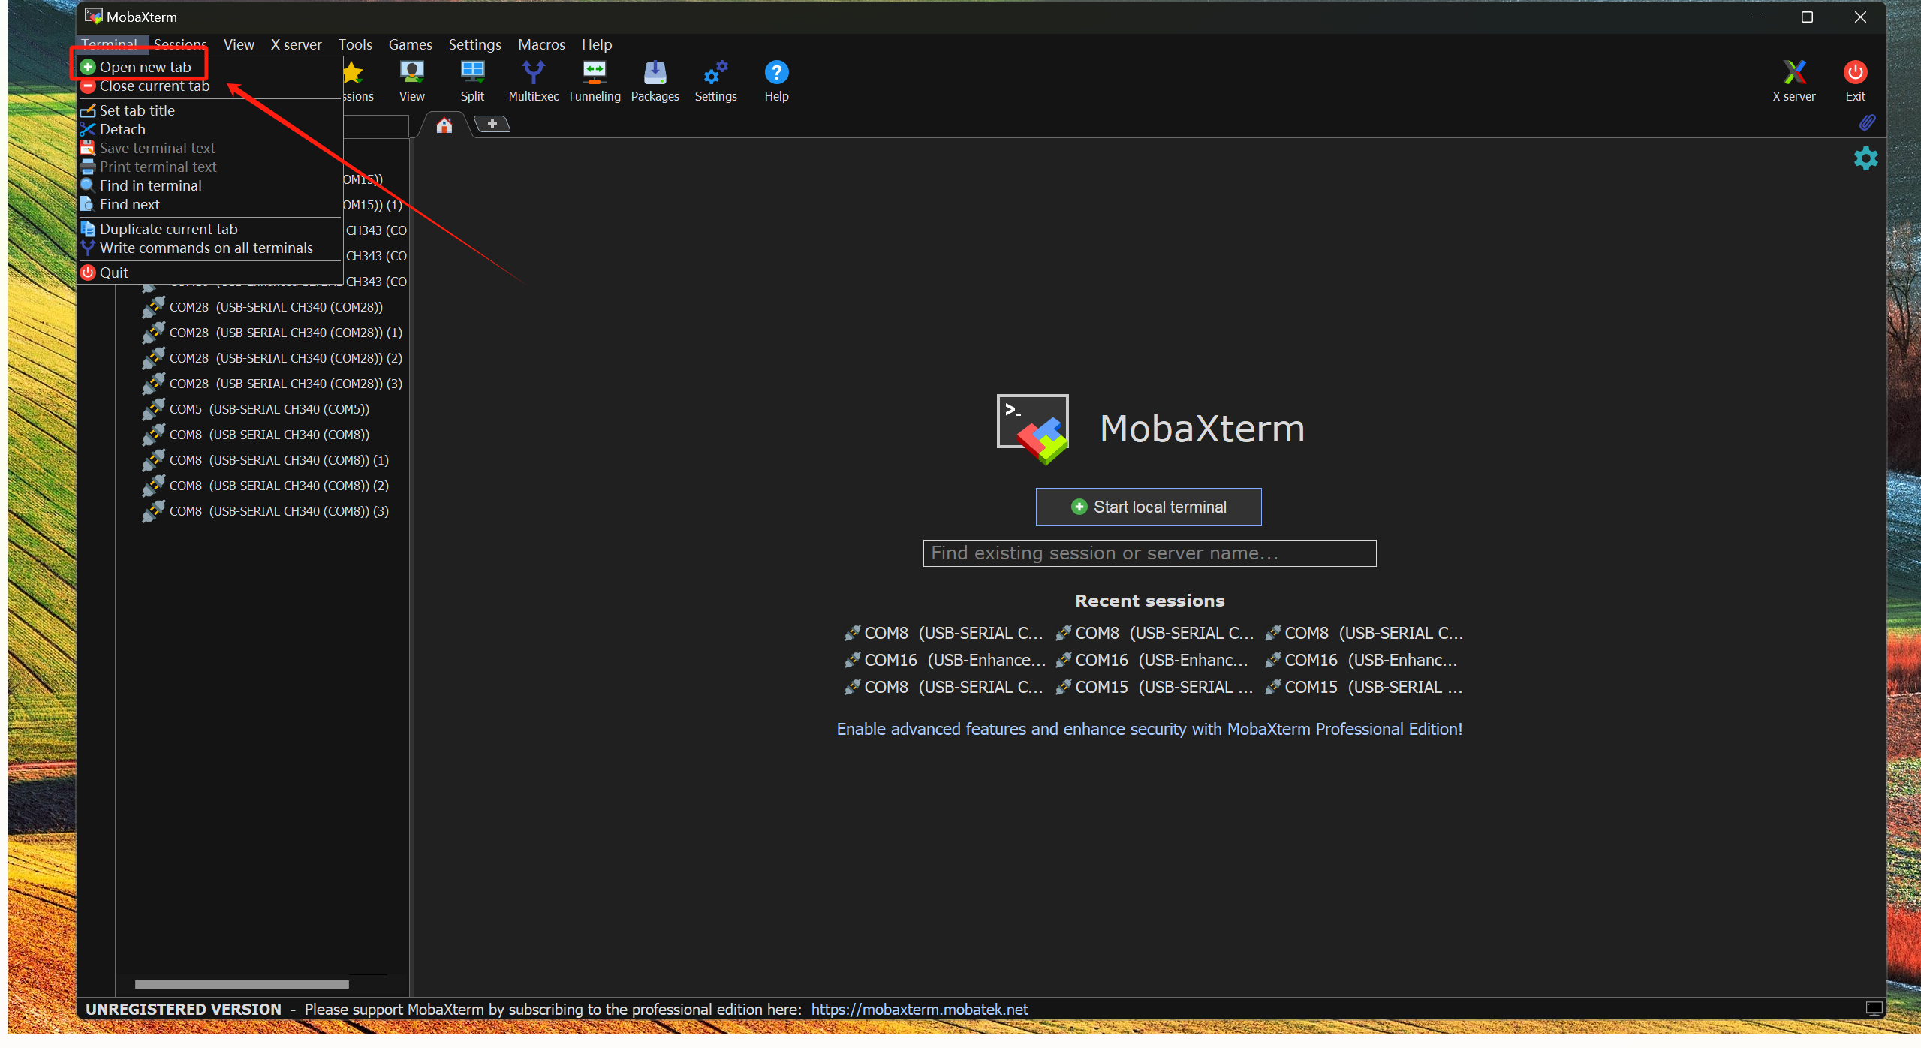Open recent session COM16 (USB-Enhance...
Screen dimensions: 1921x1048
coord(945,660)
